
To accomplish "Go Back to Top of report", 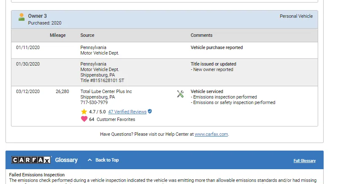I will coord(107,160).
